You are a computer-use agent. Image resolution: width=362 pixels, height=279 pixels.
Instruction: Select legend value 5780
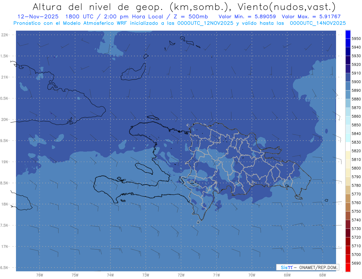pos(356,185)
